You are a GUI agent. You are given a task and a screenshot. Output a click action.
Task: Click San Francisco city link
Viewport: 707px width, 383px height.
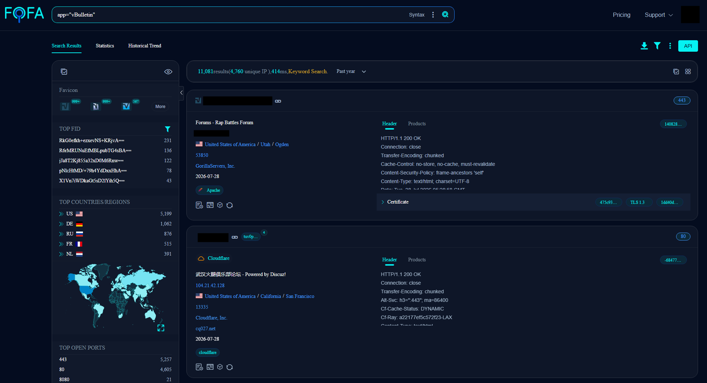[x=300, y=296]
